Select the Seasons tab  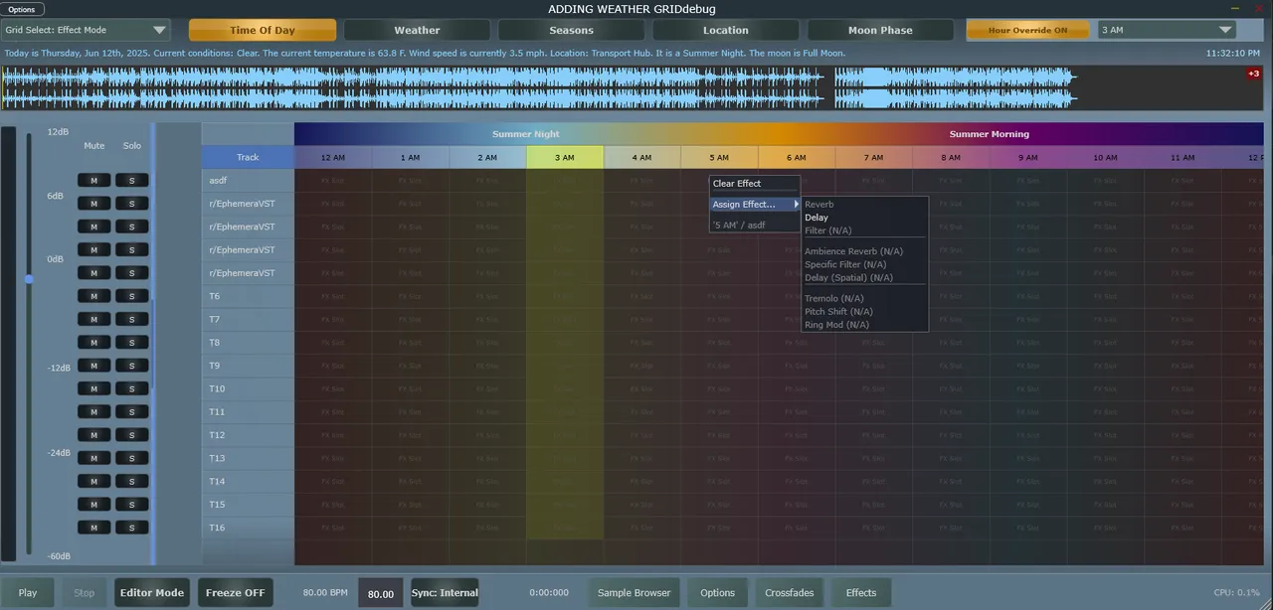pos(570,29)
